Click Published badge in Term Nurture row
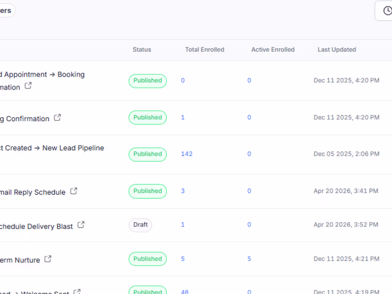Viewport: 392px width, 294px height. pyautogui.click(x=148, y=259)
